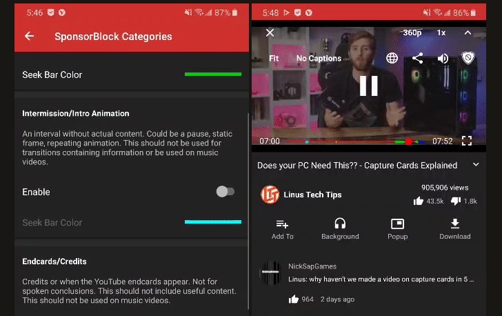Select the NickSapGames username
This screenshot has width=502, height=316.
tap(312, 266)
